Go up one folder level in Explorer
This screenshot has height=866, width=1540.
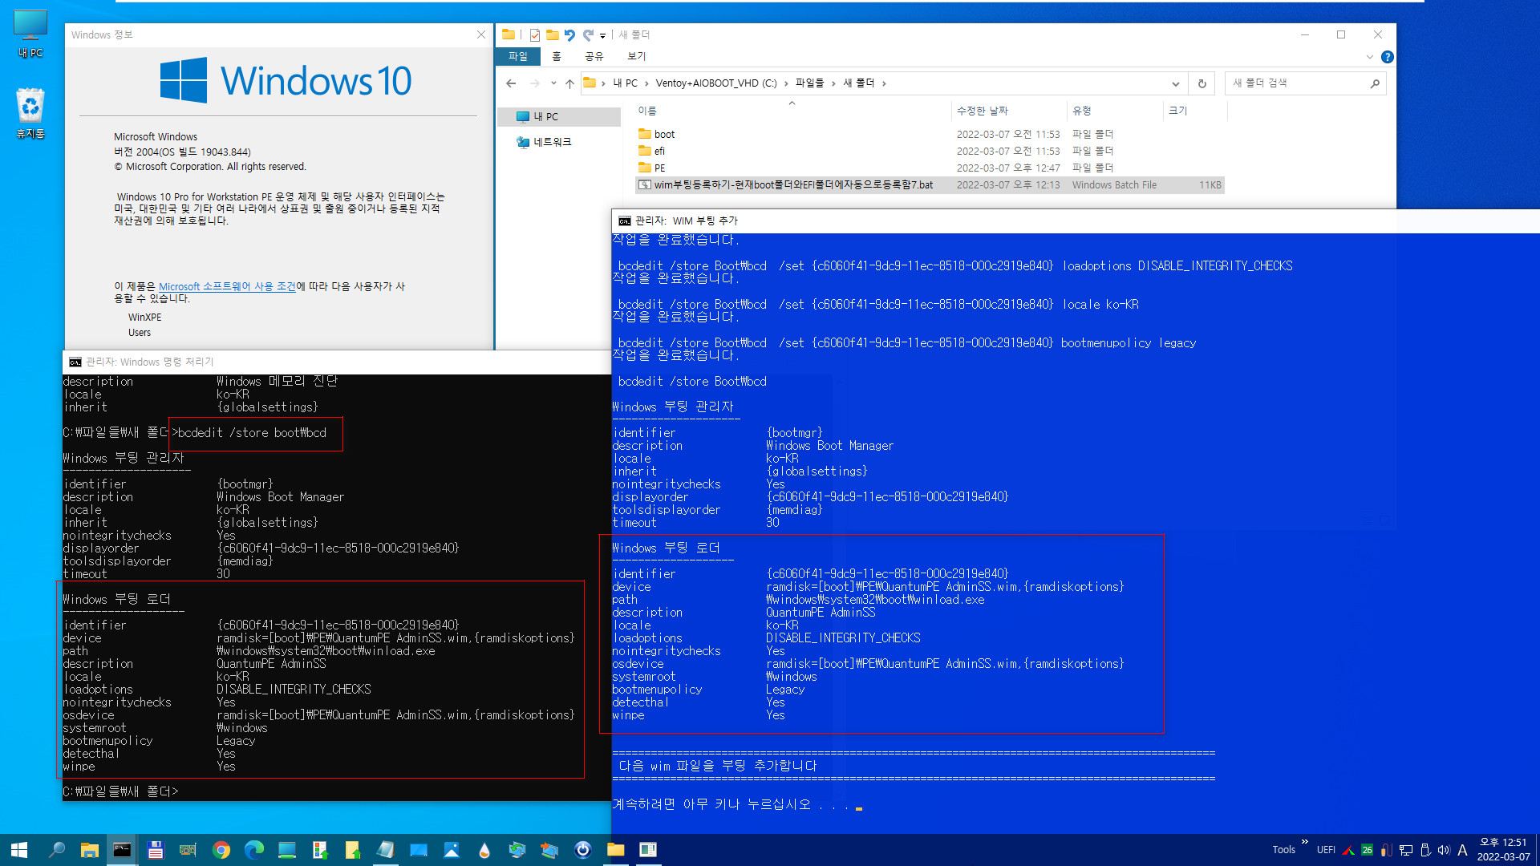click(x=569, y=83)
